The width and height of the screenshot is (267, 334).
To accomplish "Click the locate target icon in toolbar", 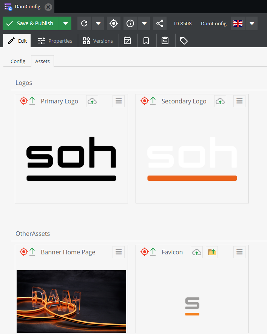I will click(x=114, y=23).
